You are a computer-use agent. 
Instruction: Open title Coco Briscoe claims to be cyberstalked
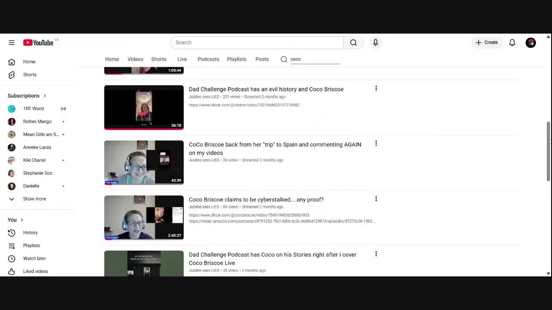256,200
